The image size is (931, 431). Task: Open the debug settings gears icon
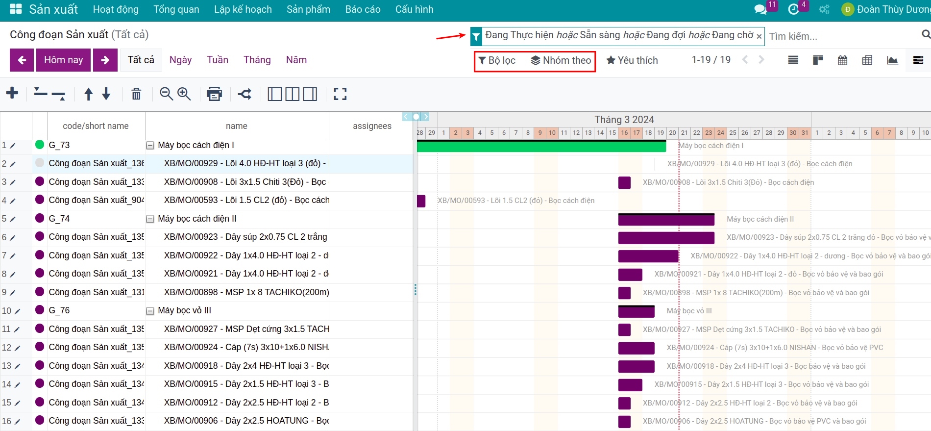(x=824, y=9)
